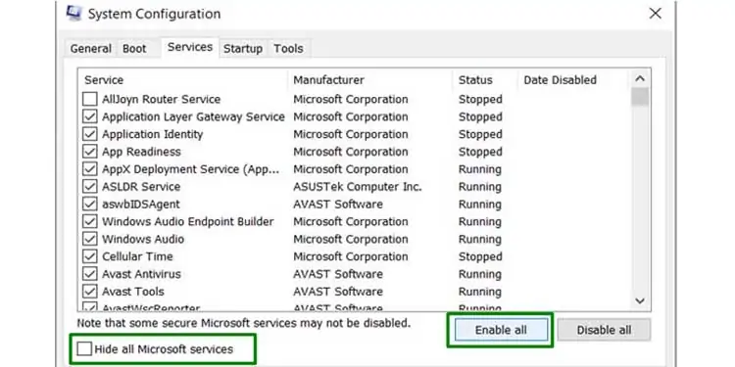
Task: Click Running status of ASLDR Service
Action: pos(480,187)
